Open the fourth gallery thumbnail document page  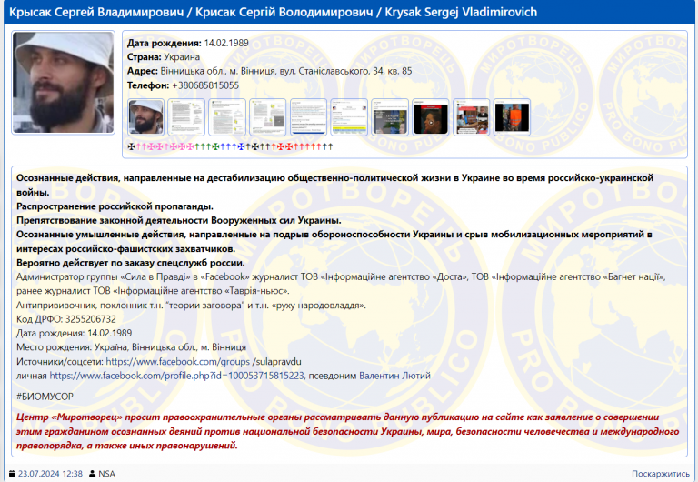[x=267, y=117]
